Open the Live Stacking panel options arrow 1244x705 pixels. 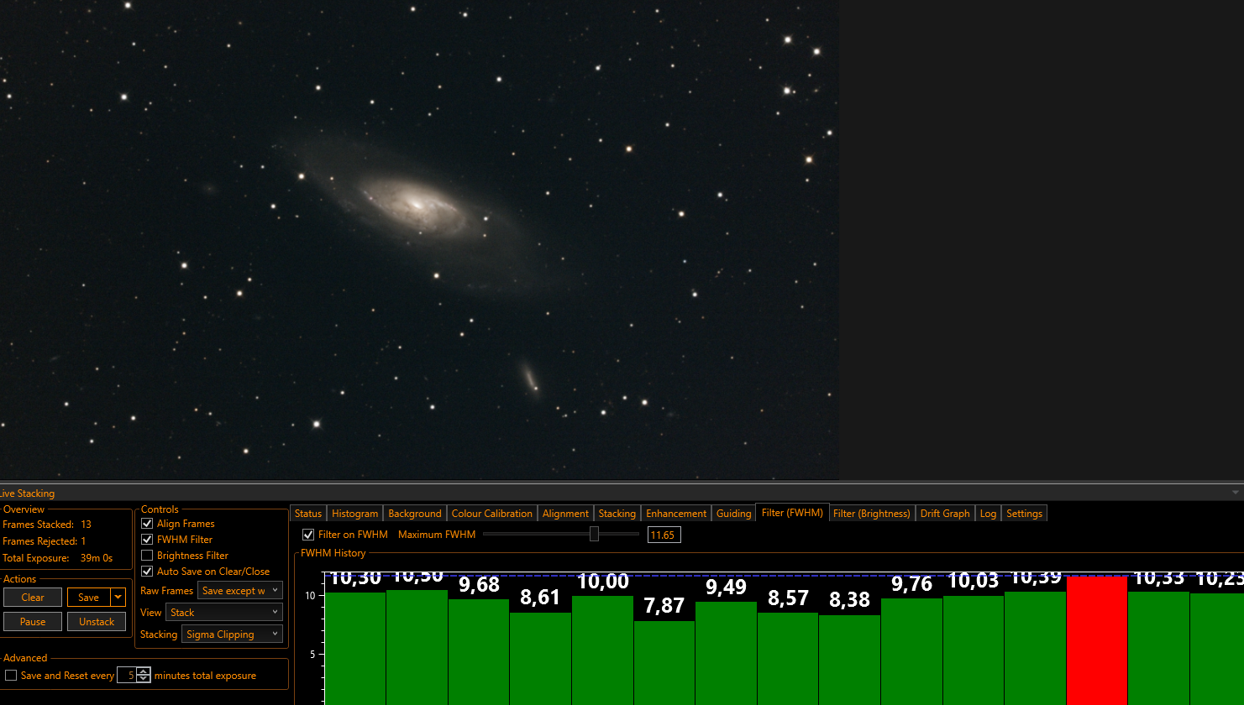(1236, 493)
